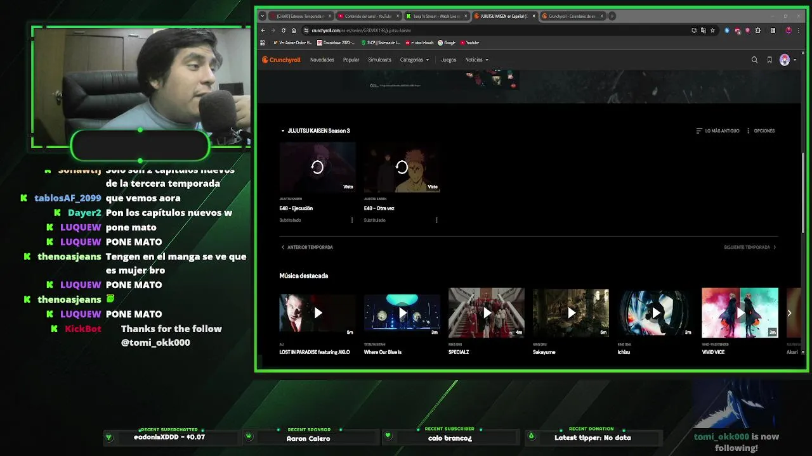Play the Sakayume music video
Screen dimensions: 812x456
click(x=571, y=313)
